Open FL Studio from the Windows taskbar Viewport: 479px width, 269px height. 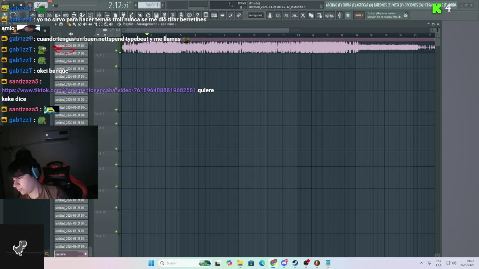[317, 263]
